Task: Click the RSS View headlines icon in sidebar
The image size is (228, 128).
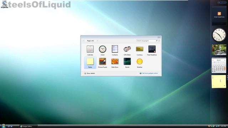Action: coord(219,14)
